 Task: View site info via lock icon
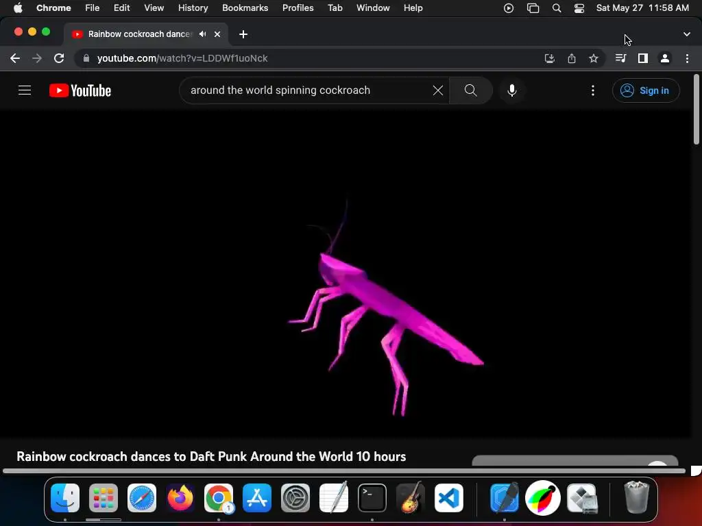tap(86, 58)
